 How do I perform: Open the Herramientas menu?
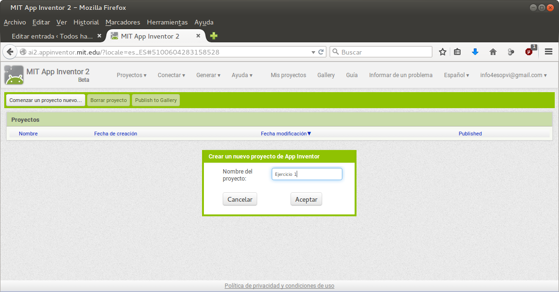click(167, 22)
